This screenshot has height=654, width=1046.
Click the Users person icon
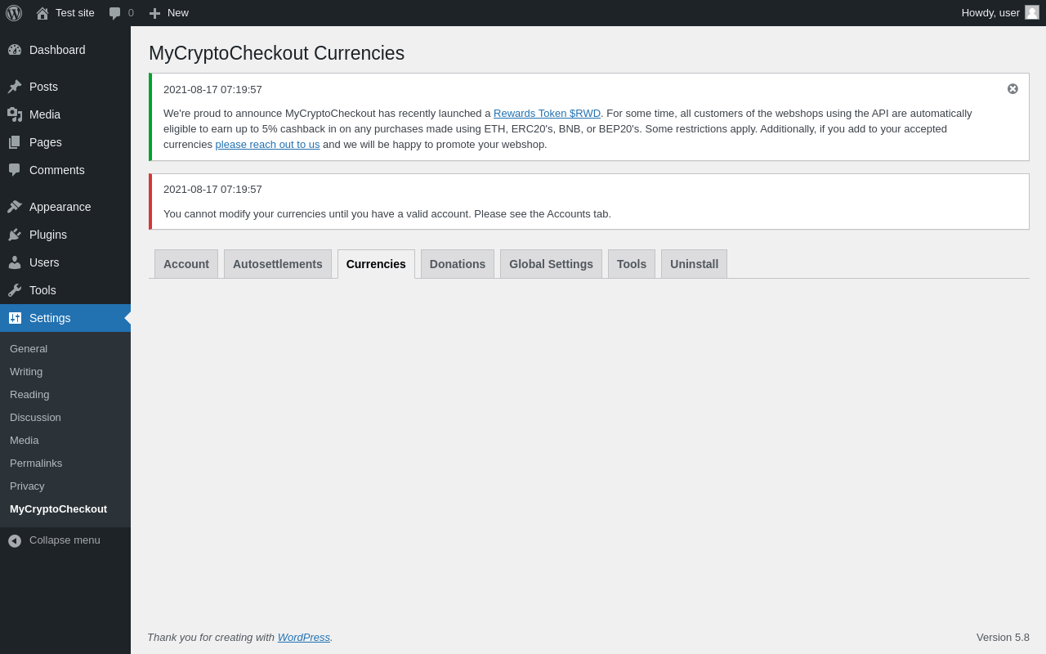click(15, 262)
